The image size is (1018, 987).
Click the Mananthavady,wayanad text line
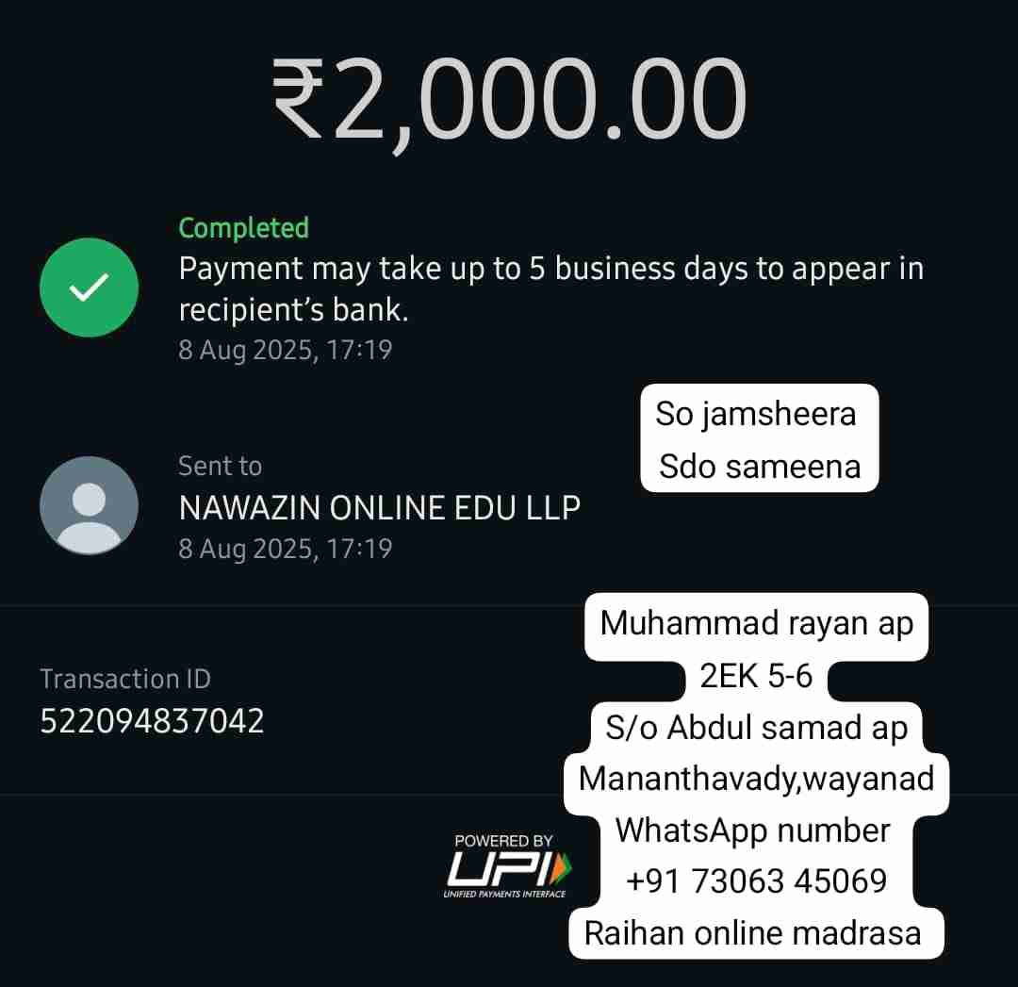coord(756,780)
